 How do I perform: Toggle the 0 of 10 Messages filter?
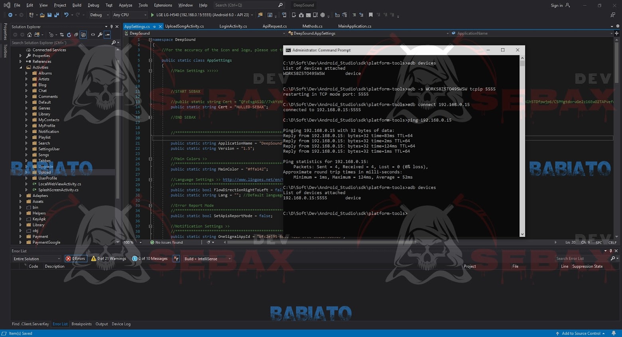150,259
